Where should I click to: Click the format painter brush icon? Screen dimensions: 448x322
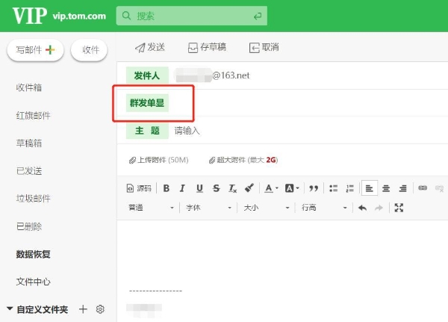(249, 188)
